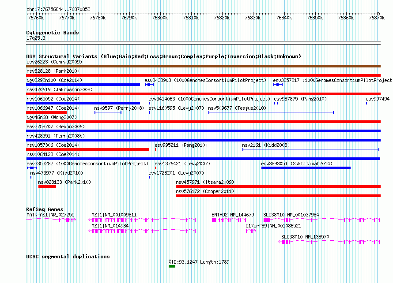The width and height of the screenshot is (393, 283).
Task: Click the esv26223 (Conrad2009) brown variant bar
Action: coord(203,66)
